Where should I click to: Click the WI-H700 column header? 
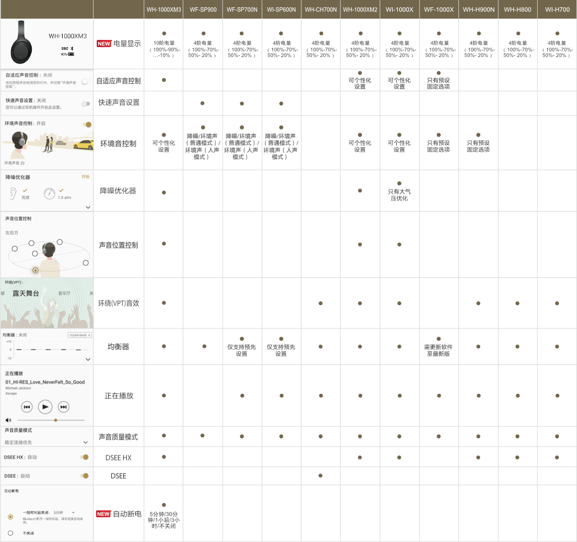point(557,9)
